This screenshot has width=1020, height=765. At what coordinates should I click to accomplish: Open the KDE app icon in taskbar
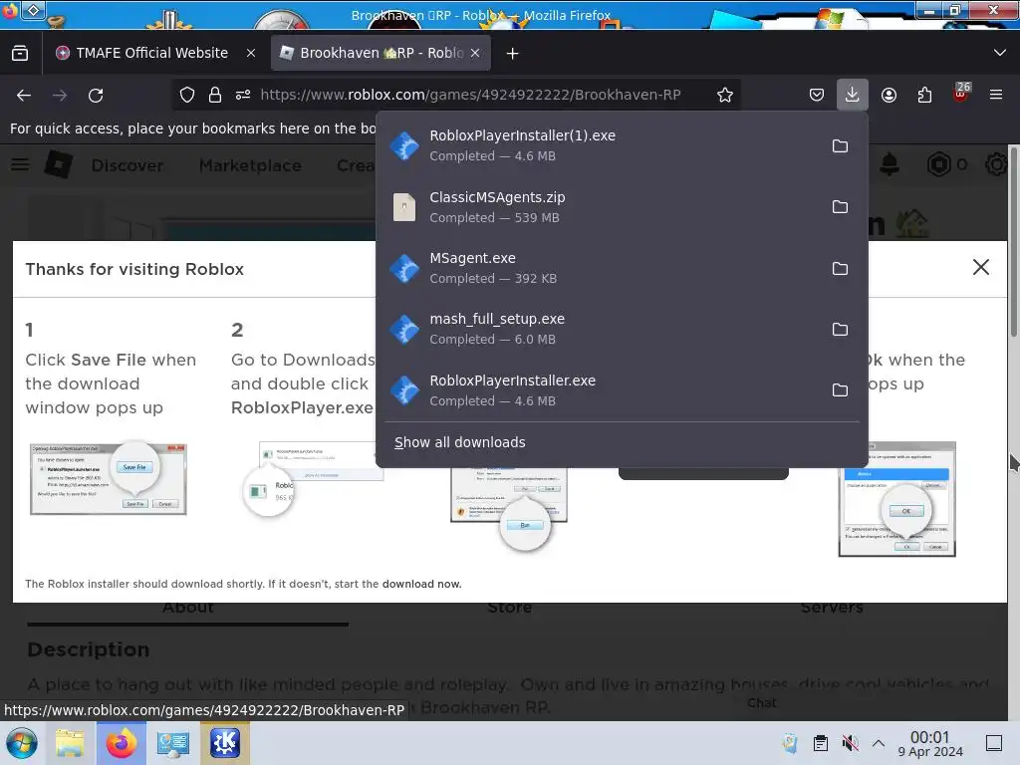[224, 743]
